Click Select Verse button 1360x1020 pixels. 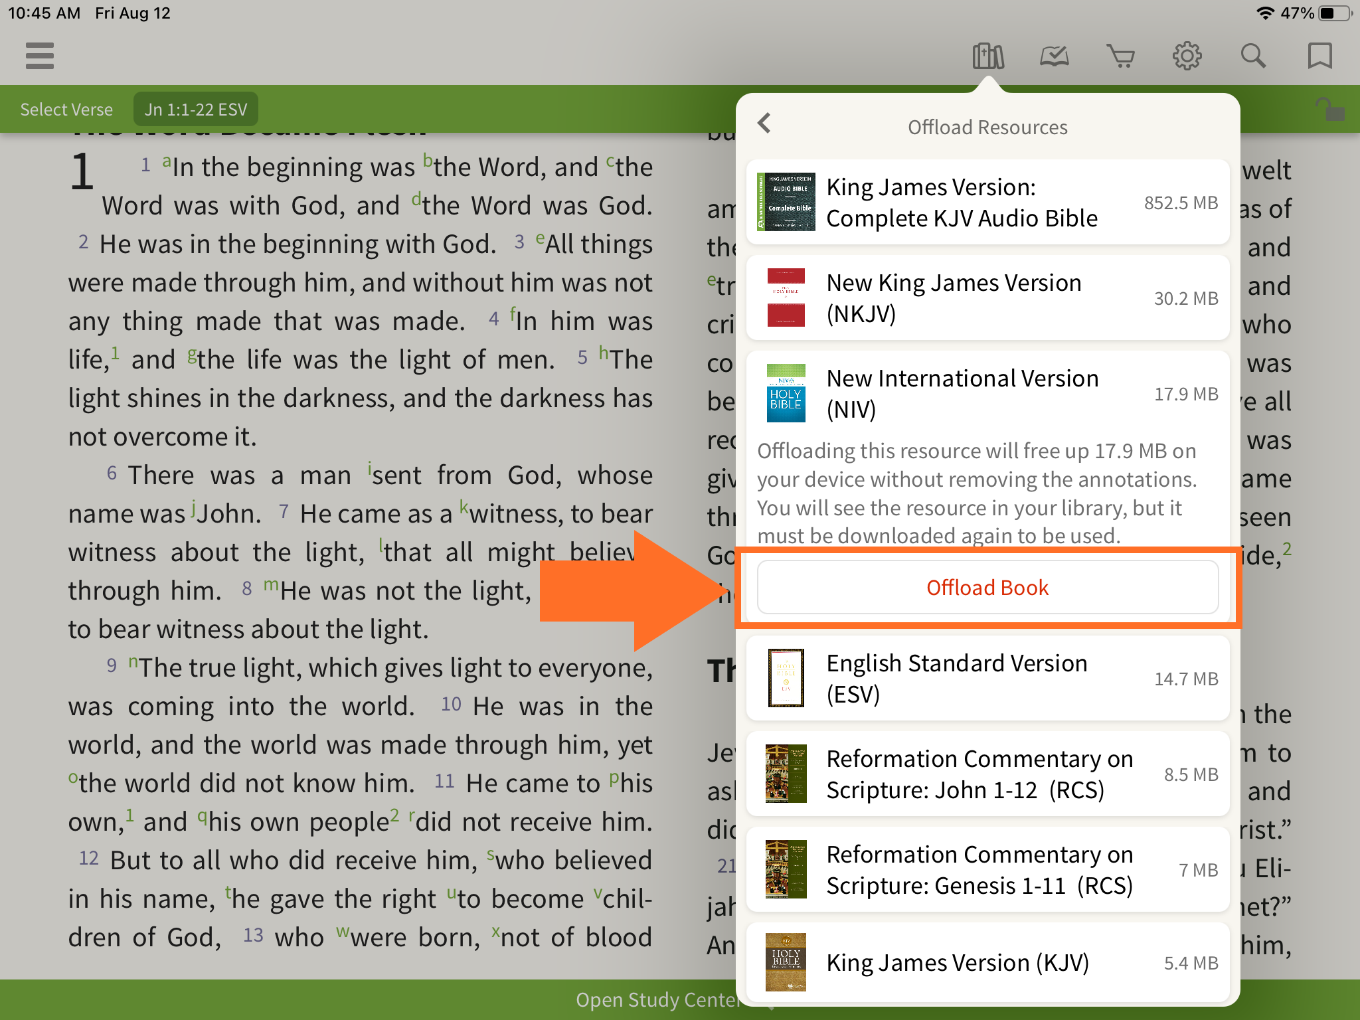click(66, 110)
